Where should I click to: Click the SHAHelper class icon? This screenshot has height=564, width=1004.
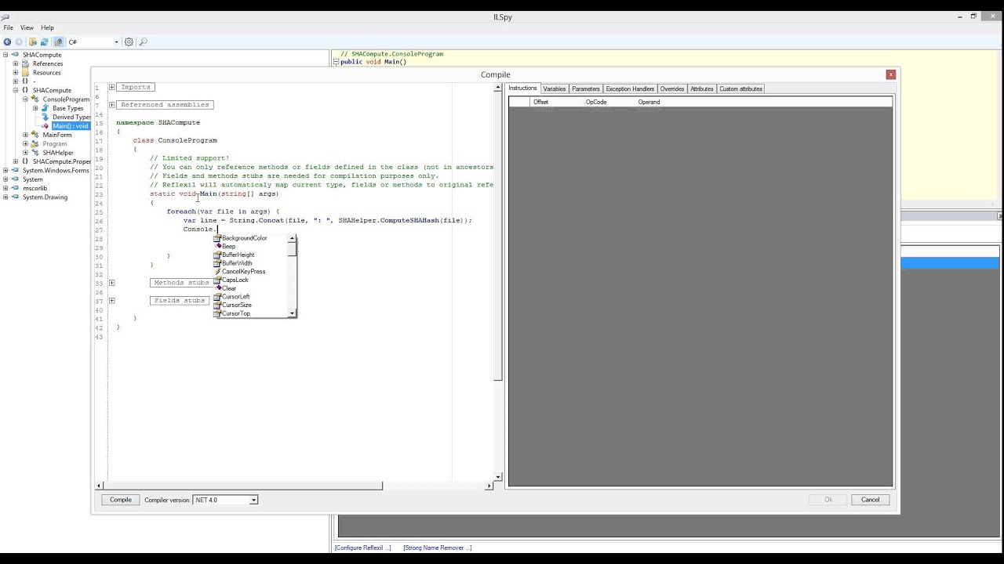36,153
